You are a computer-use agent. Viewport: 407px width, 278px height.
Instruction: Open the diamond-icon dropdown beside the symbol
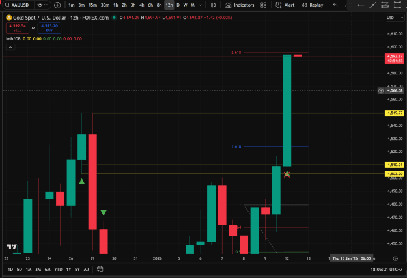point(42,5)
